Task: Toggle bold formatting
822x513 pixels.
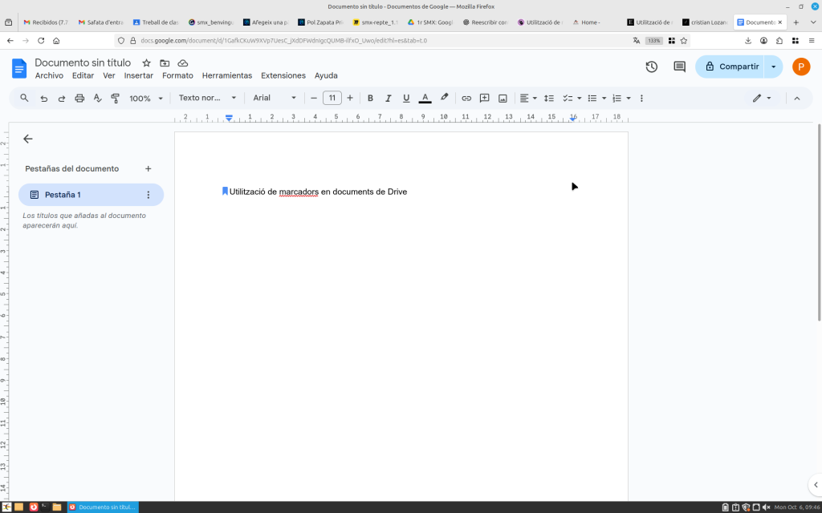Action: tap(370, 98)
